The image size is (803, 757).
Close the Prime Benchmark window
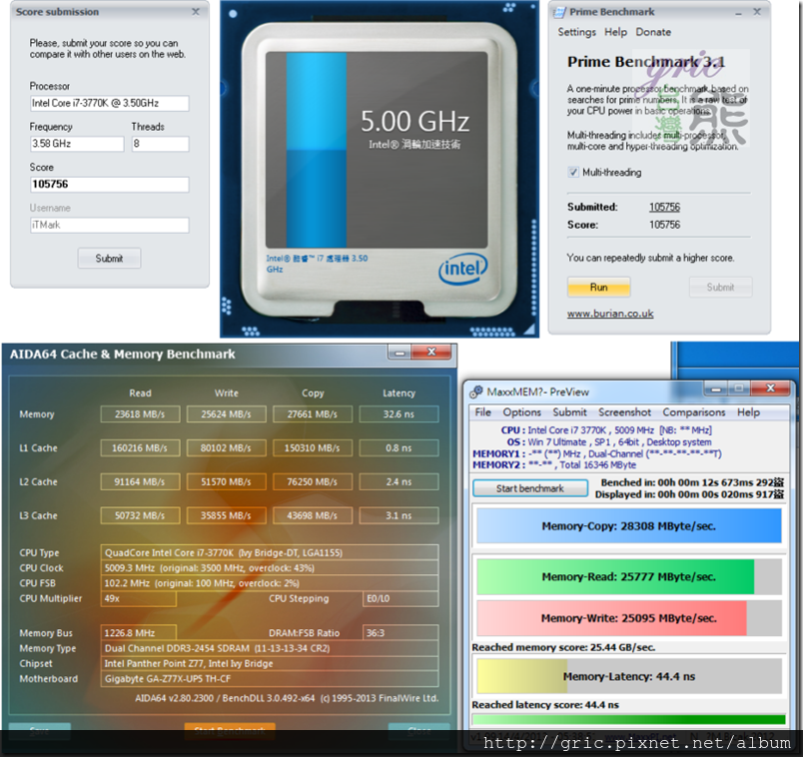pos(757,12)
